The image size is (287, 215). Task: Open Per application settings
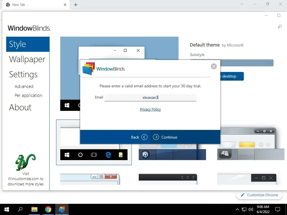point(28,95)
